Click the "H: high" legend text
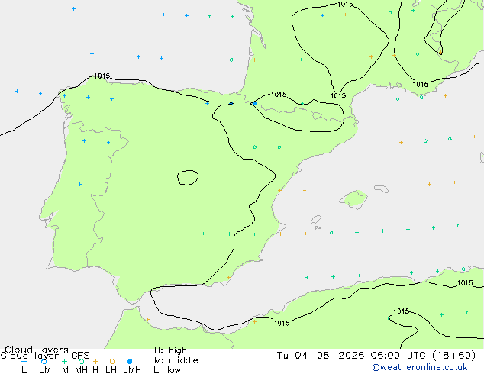Screen dimensions: 484x374 170,350
